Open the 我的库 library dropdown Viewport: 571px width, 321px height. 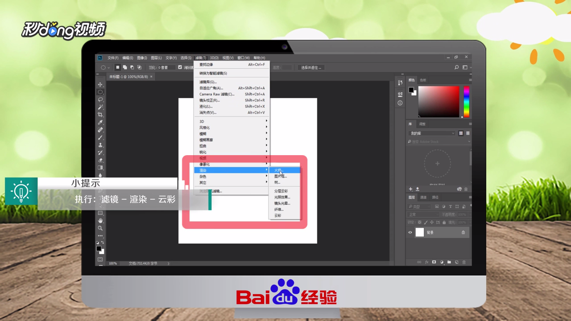point(432,133)
